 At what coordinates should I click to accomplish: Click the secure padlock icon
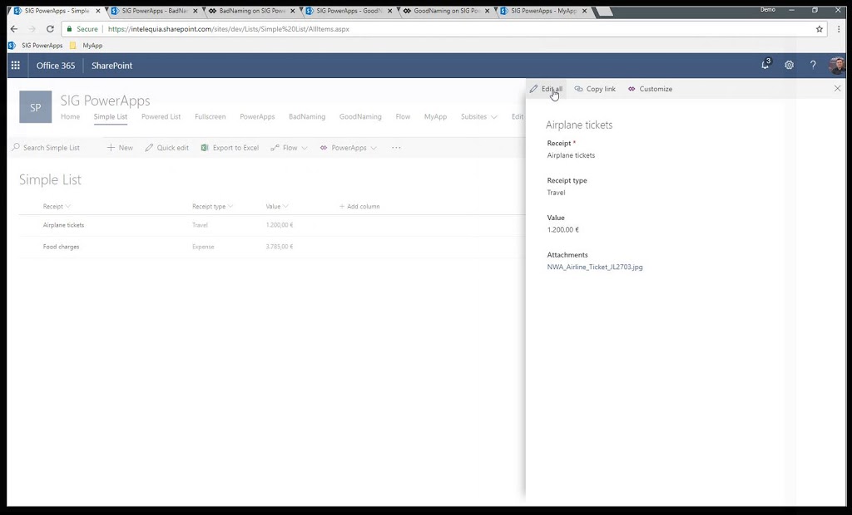point(69,29)
